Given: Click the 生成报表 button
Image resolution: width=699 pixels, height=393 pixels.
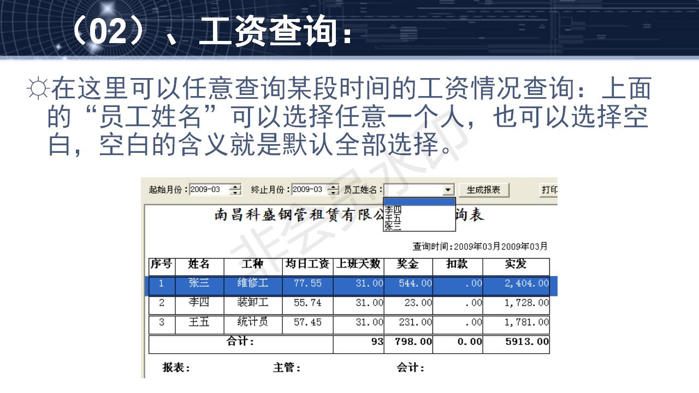Looking at the screenshot, I should pyautogui.click(x=484, y=190).
